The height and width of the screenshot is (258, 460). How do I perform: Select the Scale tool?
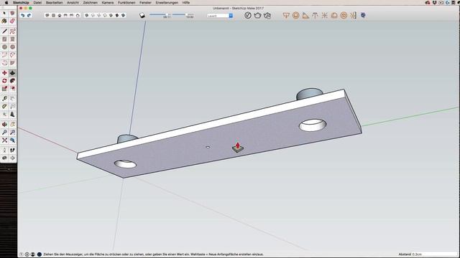[x=4, y=88]
